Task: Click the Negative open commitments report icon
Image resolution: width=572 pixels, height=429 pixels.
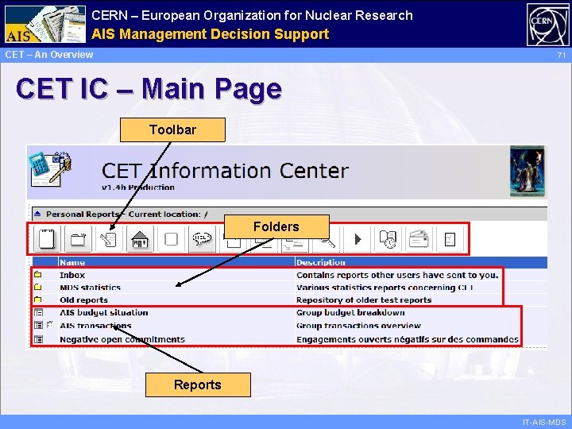Action: (x=38, y=339)
